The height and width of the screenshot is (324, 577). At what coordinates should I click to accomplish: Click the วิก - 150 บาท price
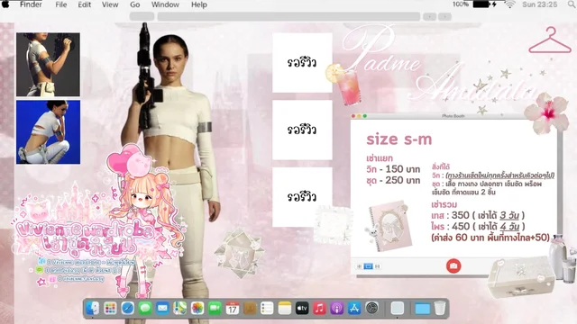tap(393, 169)
